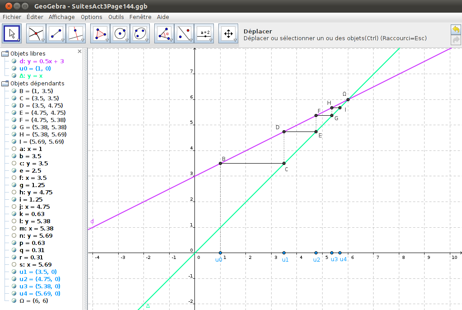Select the angle measurement tool
This screenshot has height=310, width=462.
tap(164, 33)
